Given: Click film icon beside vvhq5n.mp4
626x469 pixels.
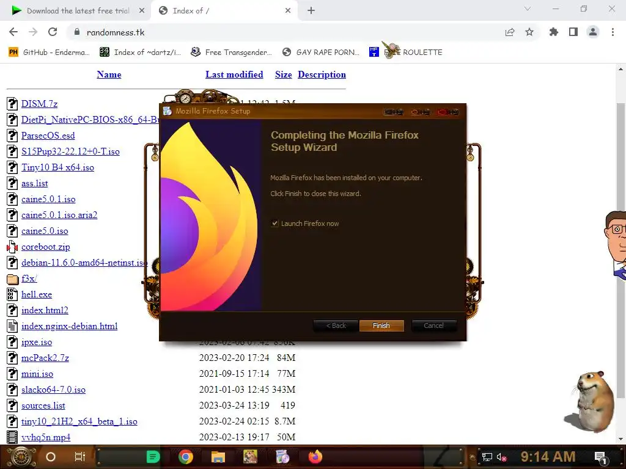Looking at the screenshot, I should (12, 437).
